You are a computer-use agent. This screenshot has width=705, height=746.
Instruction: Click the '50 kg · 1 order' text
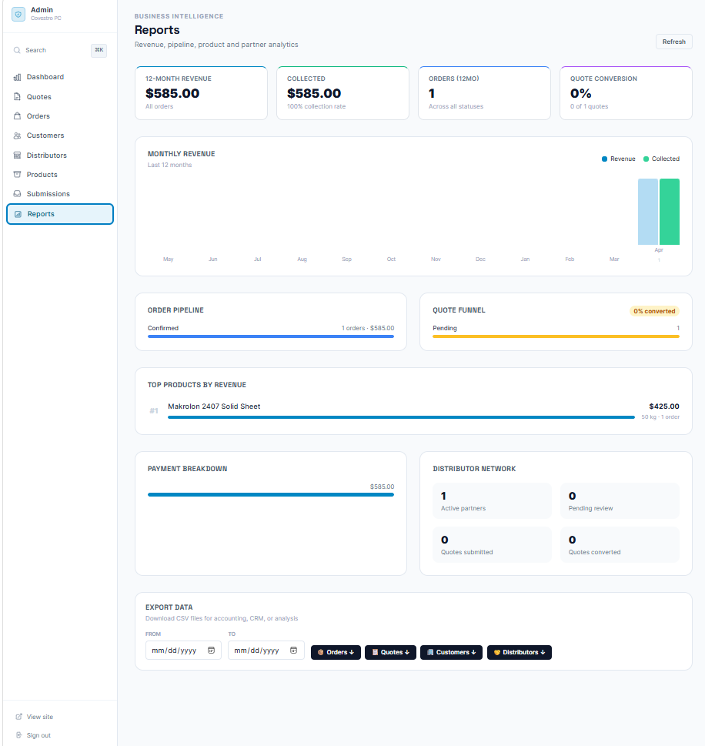click(660, 416)
